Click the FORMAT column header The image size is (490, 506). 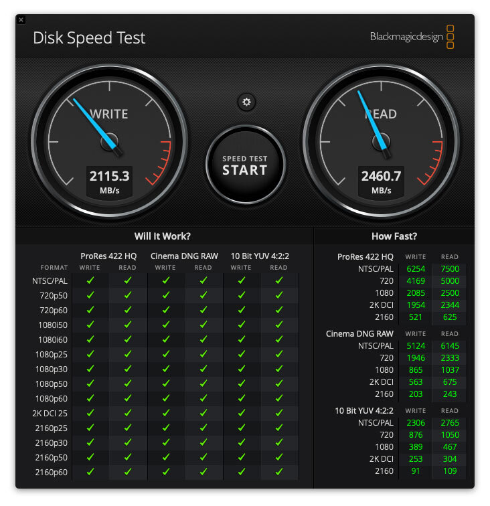tap(54, 268)
